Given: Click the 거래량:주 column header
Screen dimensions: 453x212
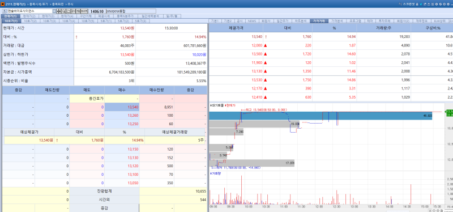Looking at the screenshot, I should tap(384, 28).
